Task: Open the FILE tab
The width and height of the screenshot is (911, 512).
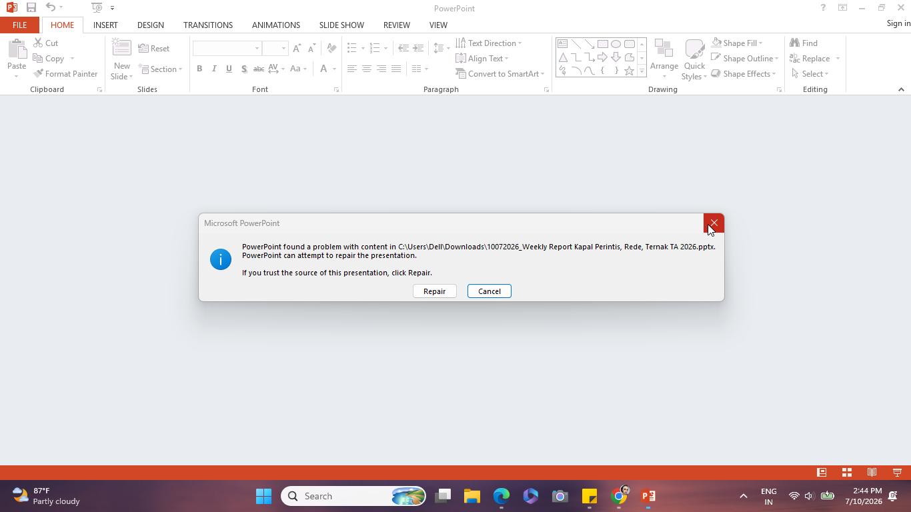Action: [x=19, y=25]
